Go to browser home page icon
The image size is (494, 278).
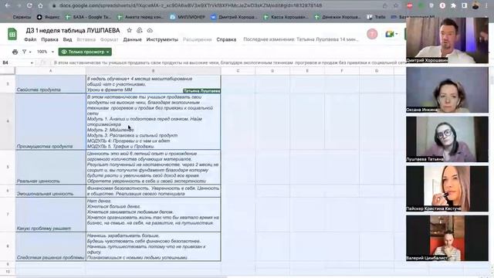[40, 5]
